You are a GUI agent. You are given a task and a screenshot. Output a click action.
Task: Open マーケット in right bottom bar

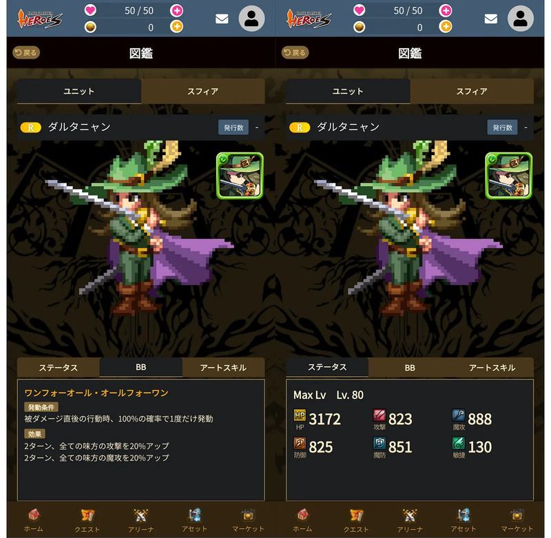(517, 520)
